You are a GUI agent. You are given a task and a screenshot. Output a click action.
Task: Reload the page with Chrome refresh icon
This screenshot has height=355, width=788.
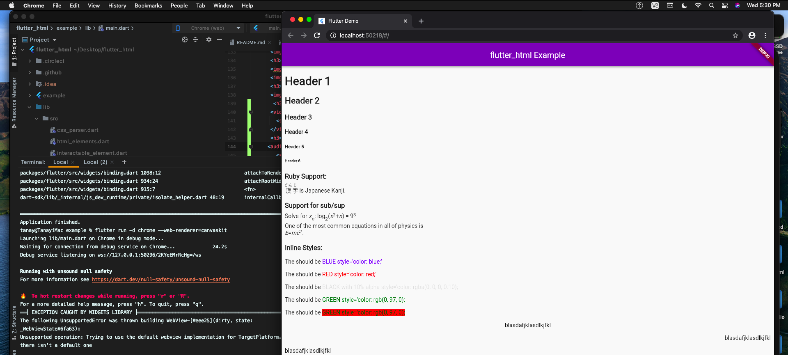(x=317, y=35)
